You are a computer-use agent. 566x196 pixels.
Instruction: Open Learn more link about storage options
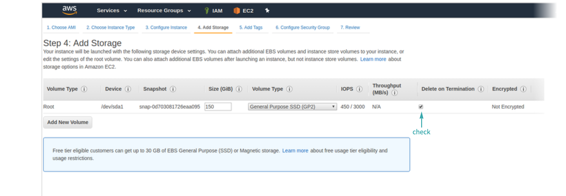click(373, 59)
